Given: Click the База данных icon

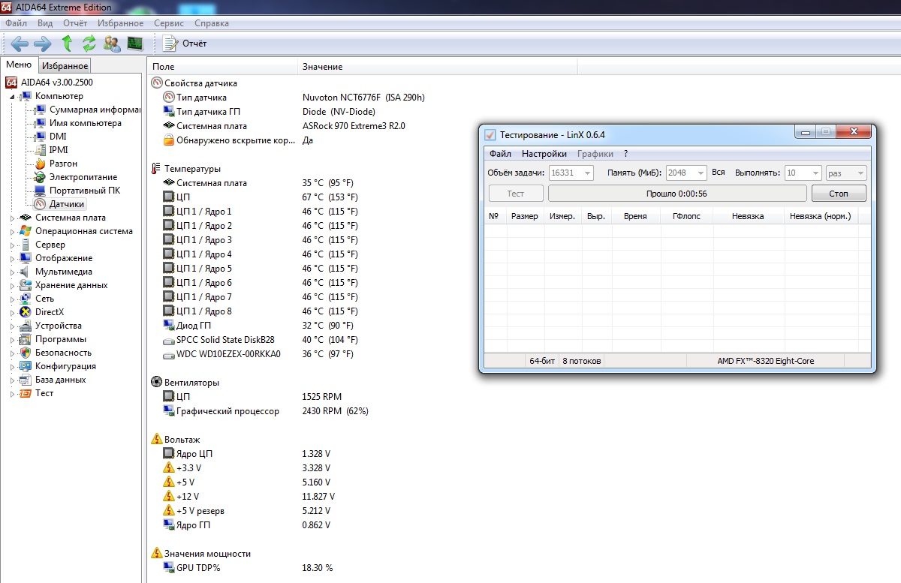Looking at the screenshot, I should (26, 380).
